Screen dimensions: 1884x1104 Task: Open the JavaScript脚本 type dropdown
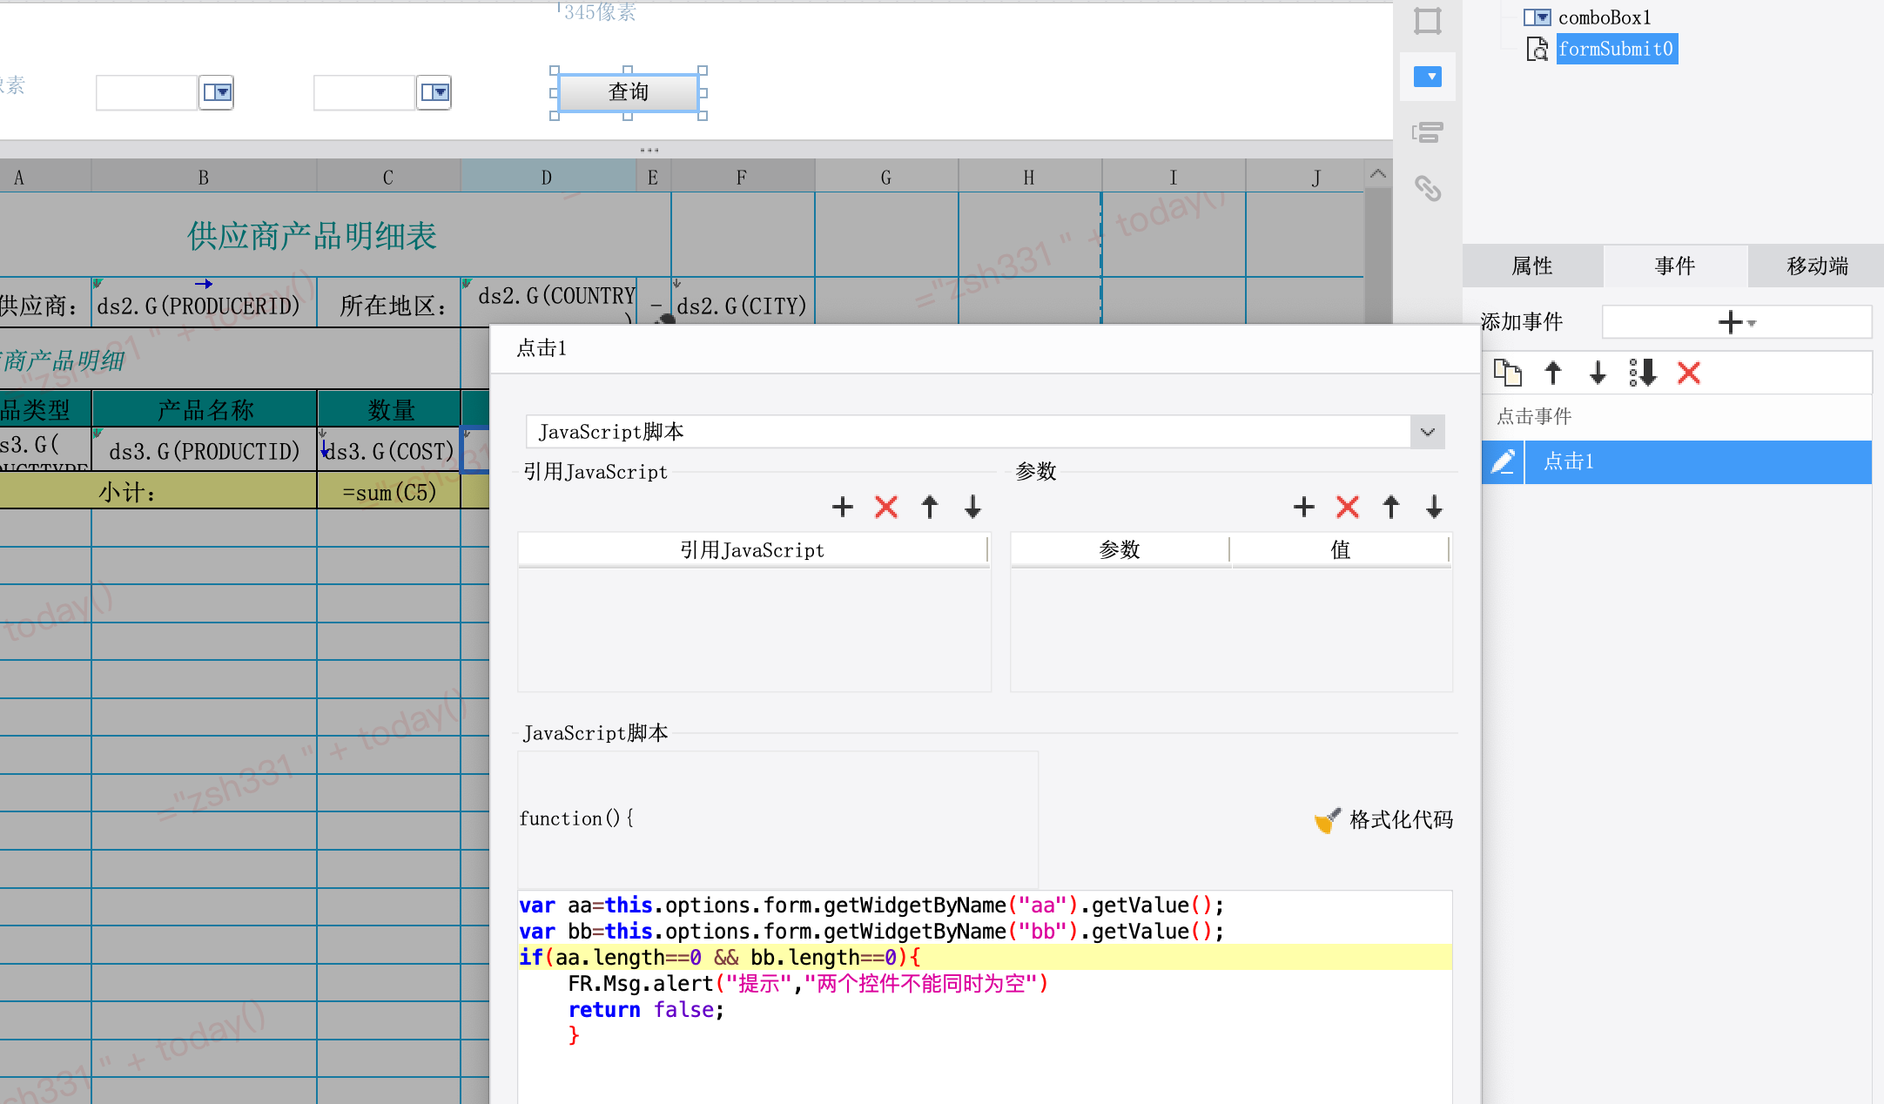pyautogui.click(x=1427, y=432)
